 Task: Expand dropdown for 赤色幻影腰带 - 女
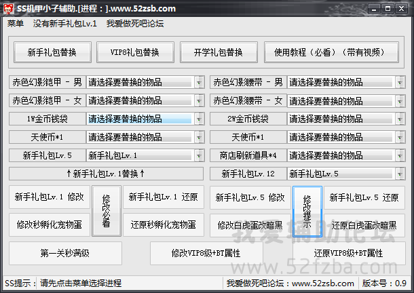[x=400, y=101]
